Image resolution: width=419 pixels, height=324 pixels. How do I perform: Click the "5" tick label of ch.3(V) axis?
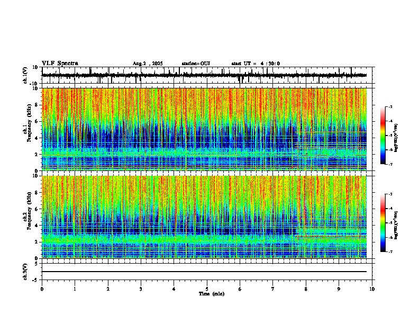pos(37,264)
